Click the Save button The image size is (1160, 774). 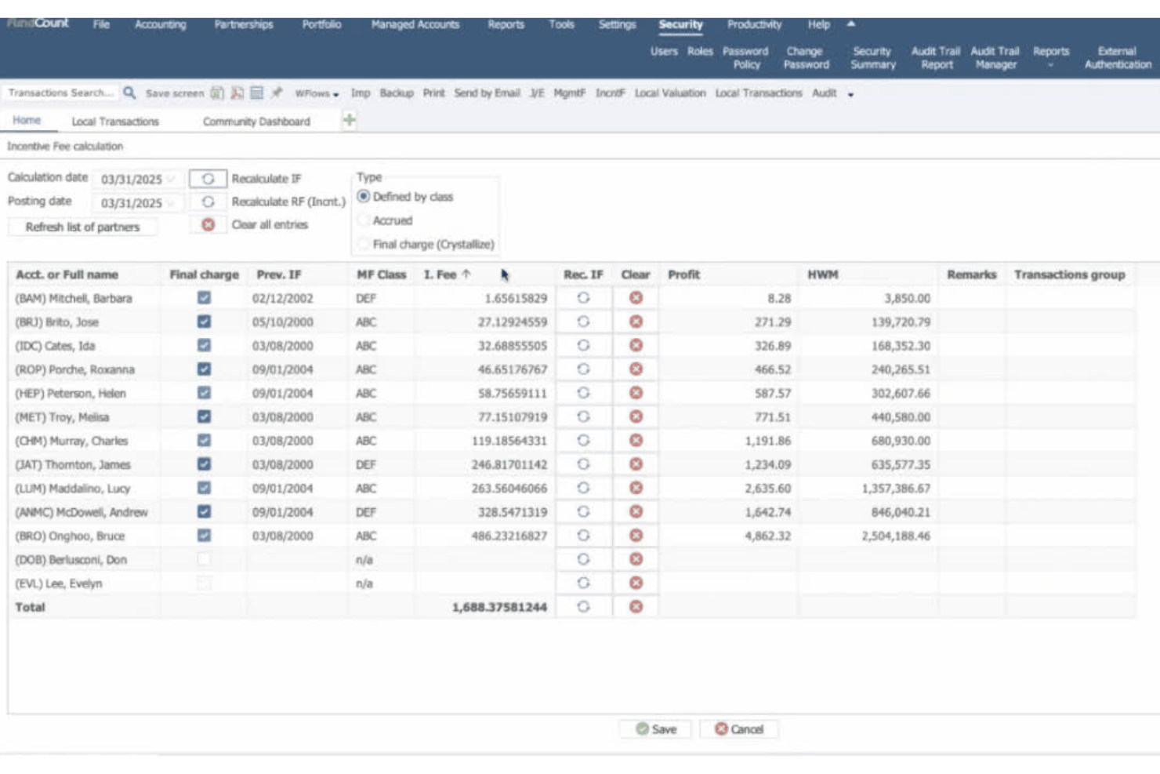tap(657, 729)
